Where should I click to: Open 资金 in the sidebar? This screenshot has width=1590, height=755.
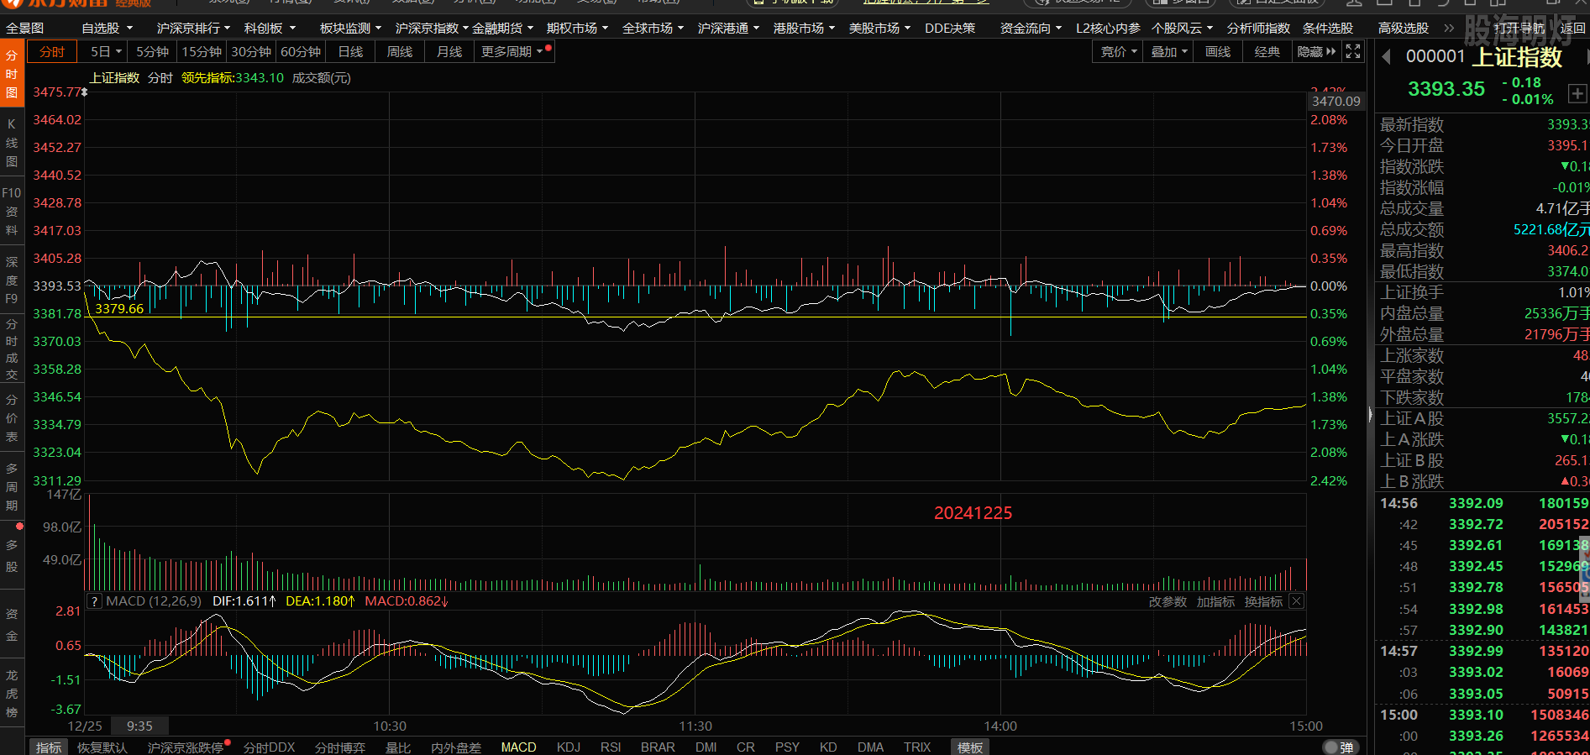tap(12, 624)
